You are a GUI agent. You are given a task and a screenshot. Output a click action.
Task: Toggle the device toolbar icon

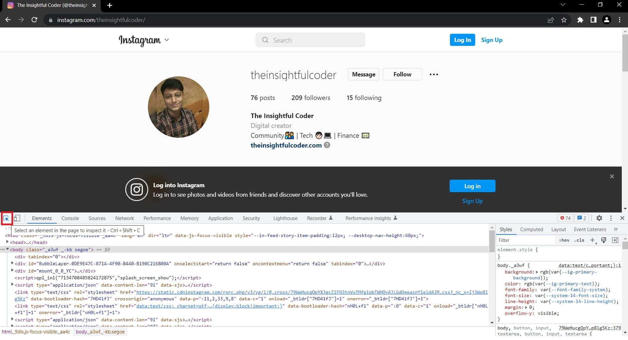[x=17, y=218]
